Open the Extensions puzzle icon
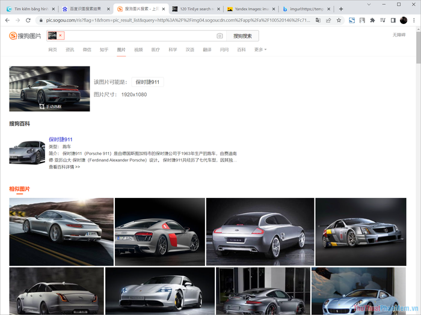The height and width of the screenshot is (315, 421). 372,20
